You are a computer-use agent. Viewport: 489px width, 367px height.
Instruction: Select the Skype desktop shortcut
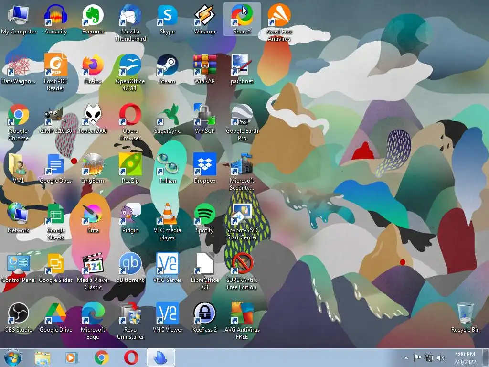(x=168, y=19)
